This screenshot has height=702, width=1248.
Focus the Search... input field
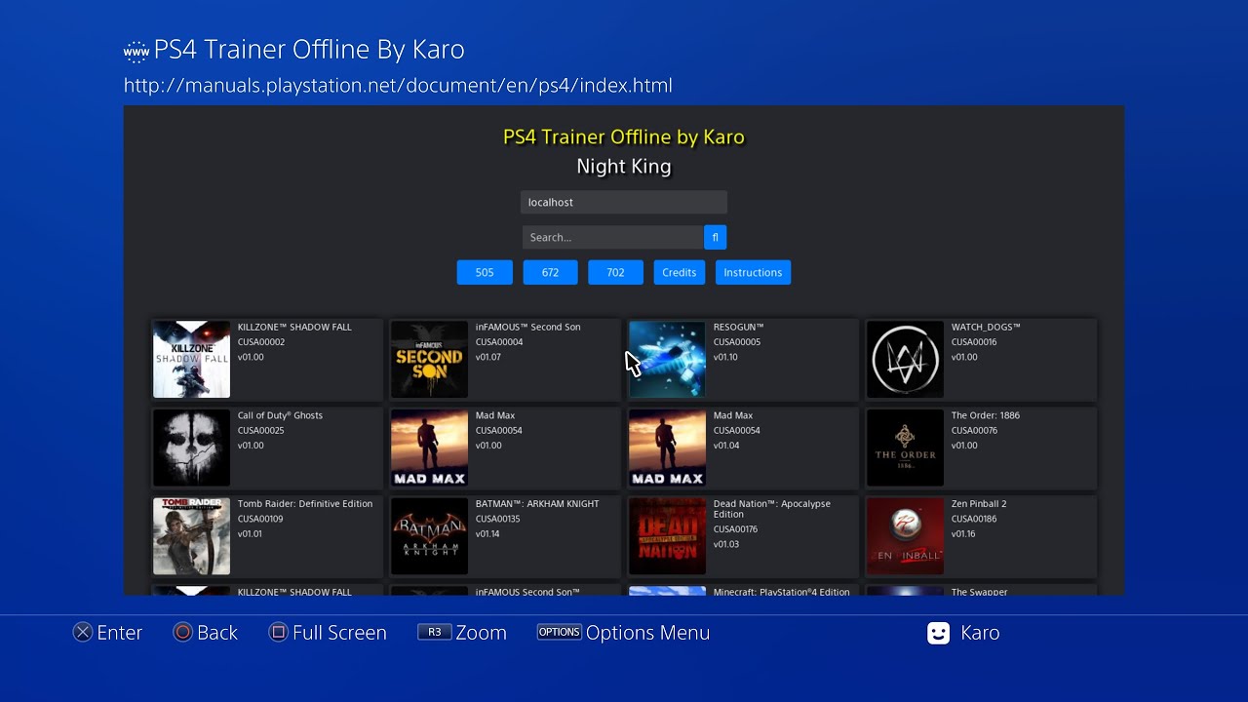[612, 237]
